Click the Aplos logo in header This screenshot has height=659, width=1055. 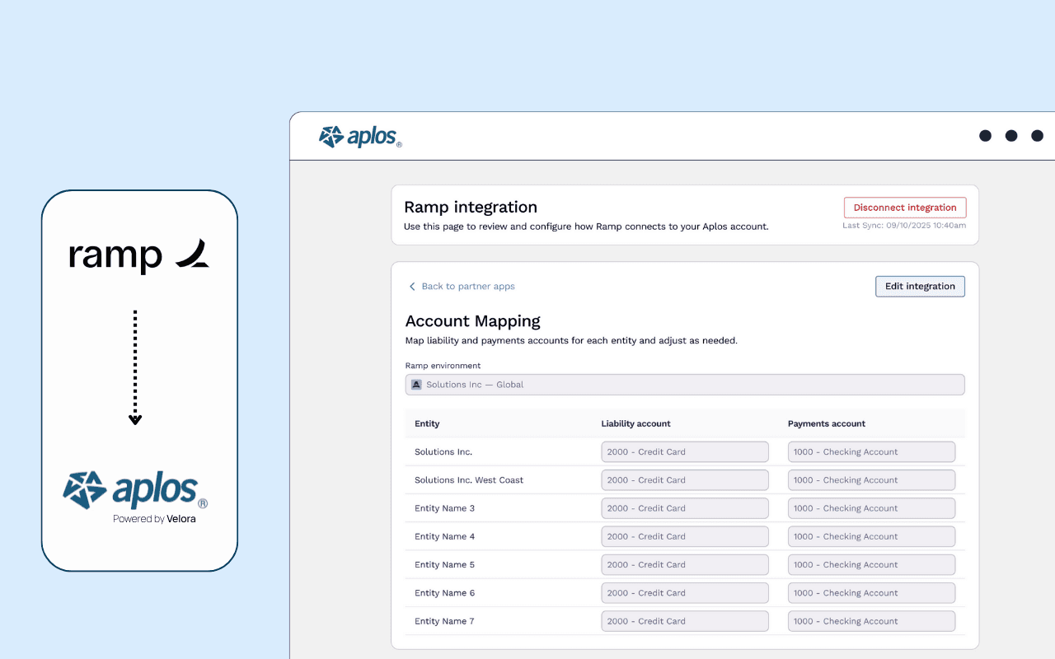pos(360,137)
